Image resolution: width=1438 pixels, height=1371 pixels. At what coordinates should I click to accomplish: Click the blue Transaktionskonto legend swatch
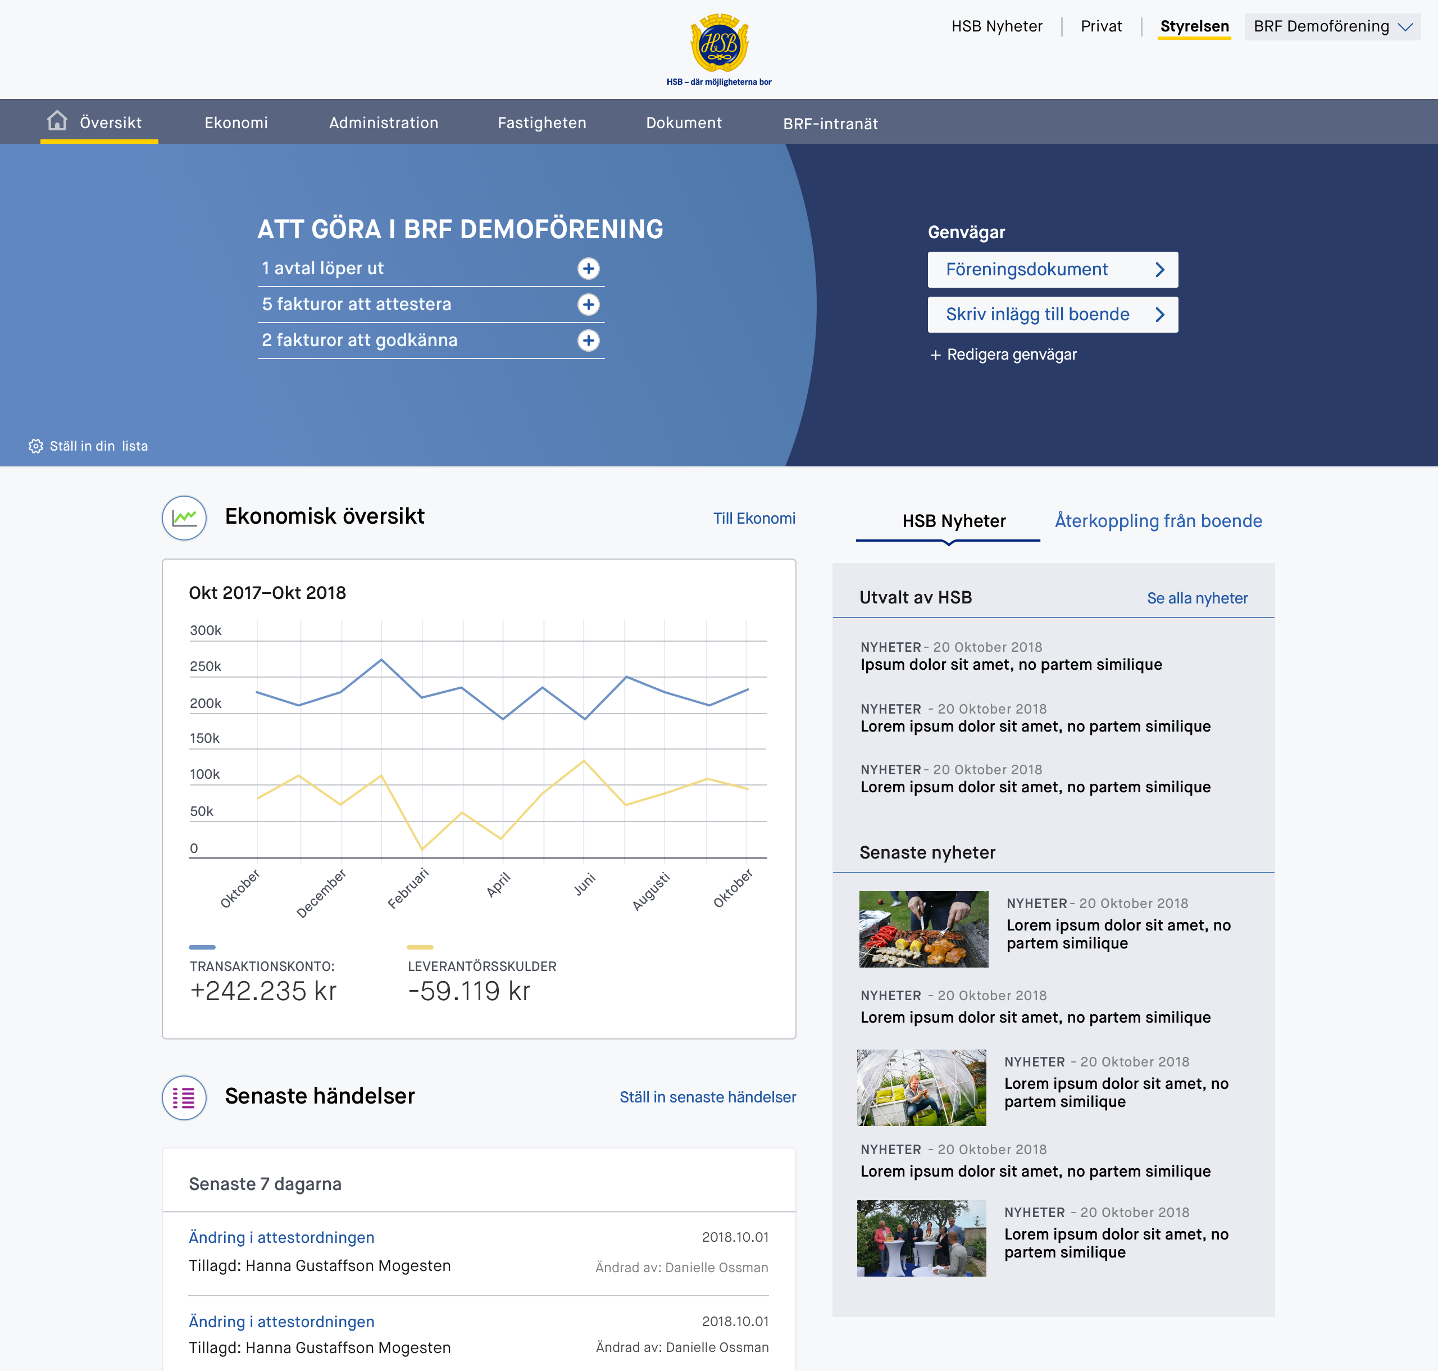pos(202,947)
